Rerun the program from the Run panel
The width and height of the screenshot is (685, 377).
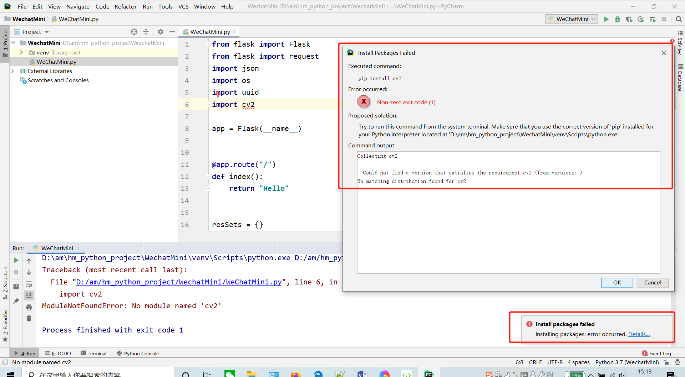point(16,260)
